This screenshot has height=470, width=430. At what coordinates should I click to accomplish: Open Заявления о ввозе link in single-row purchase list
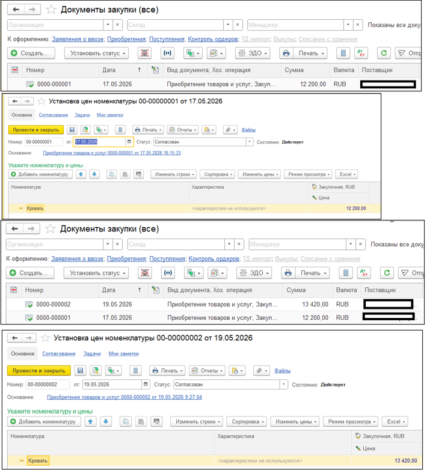(78, 39)
